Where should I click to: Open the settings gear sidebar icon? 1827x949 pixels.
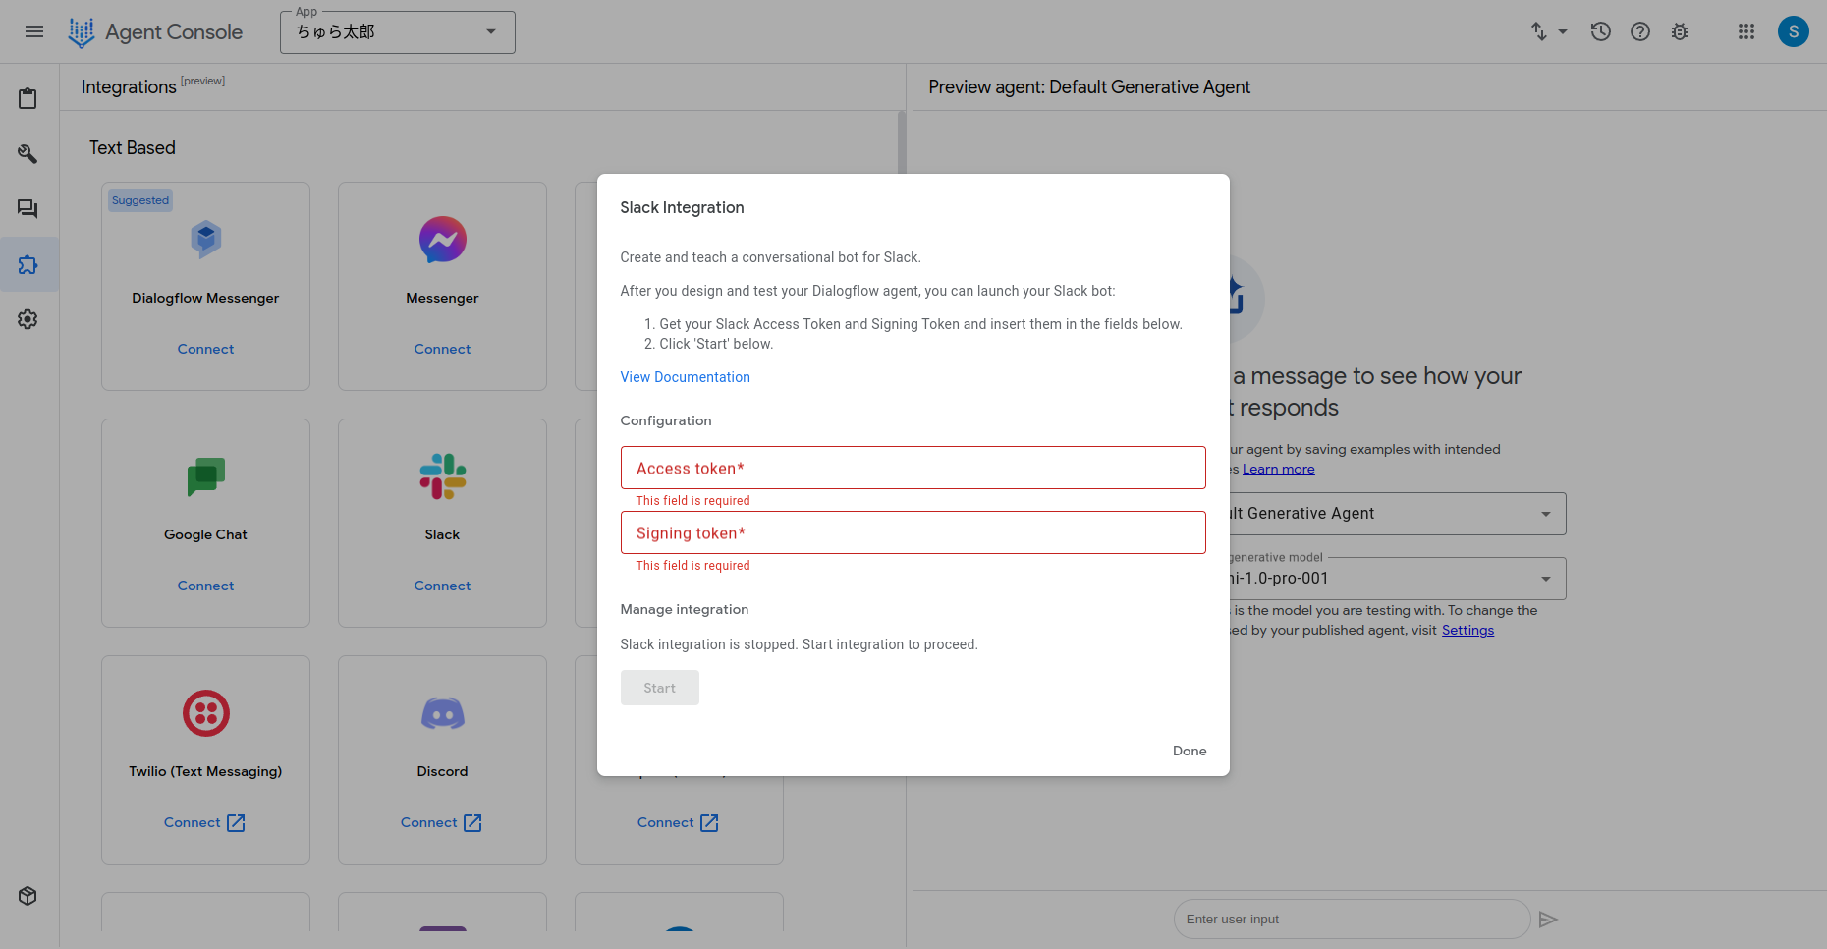(28, 319)
